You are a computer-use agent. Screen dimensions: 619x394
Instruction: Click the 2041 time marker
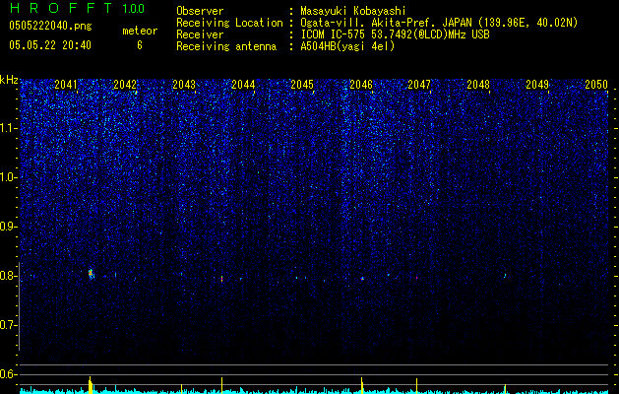click(66, 85)
